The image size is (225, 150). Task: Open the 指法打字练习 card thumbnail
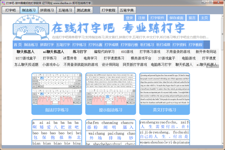(x=57, y=94)
